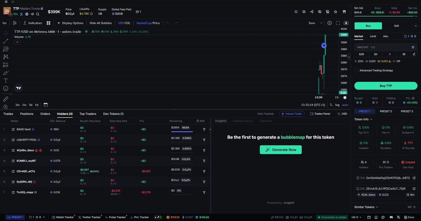Click Hide All Bubbles
Screen dimensions: 421x221
101,23
